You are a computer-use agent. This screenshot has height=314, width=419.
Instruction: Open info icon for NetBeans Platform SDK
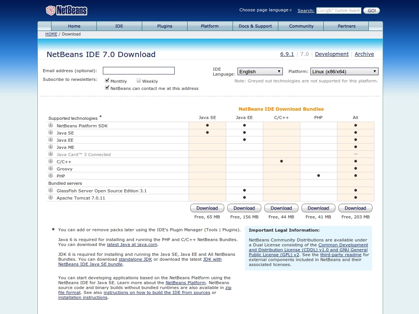[x=51, y=125]
